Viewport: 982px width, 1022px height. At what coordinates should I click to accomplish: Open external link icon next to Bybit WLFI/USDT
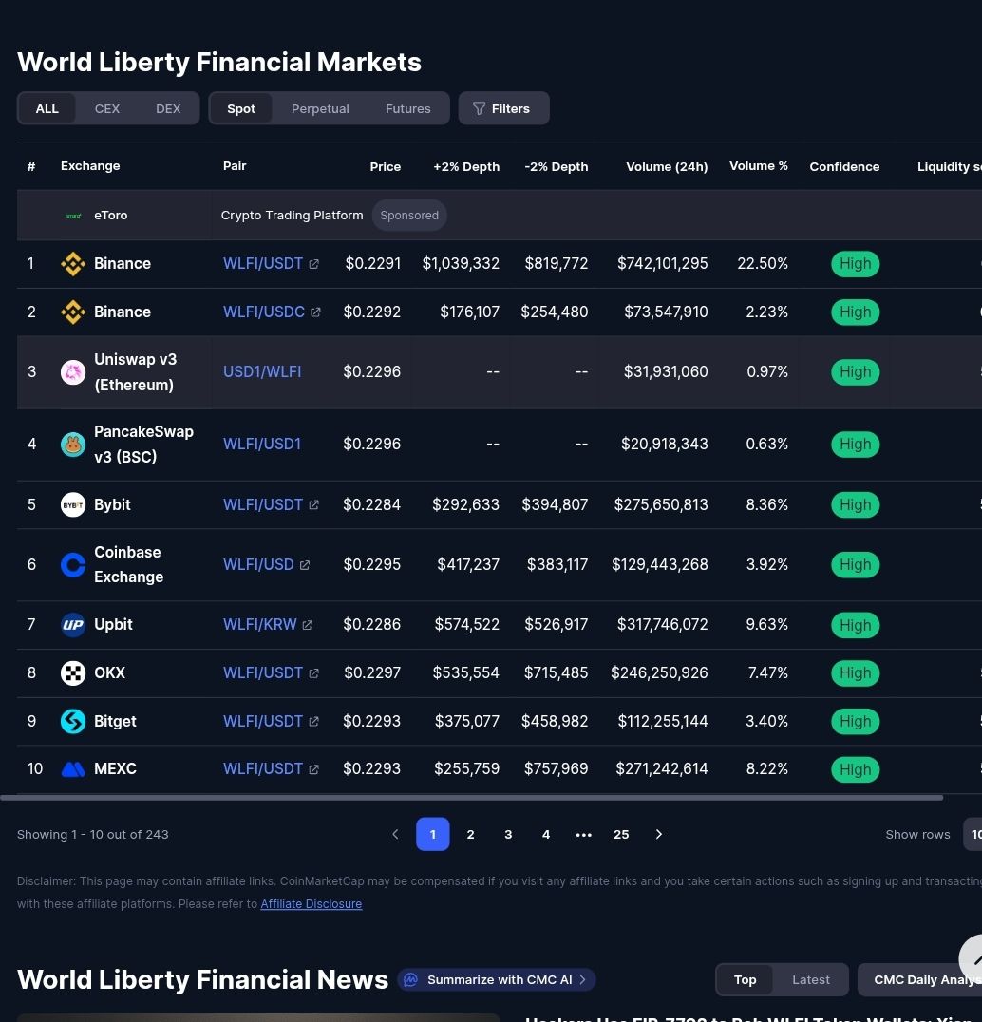(x=313, y=505)
